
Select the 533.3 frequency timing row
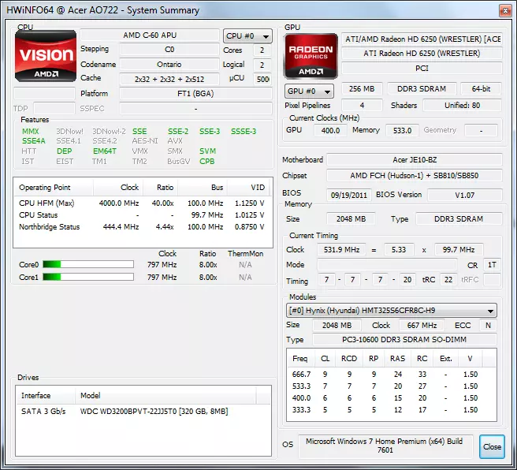click(x=392, y=386)
